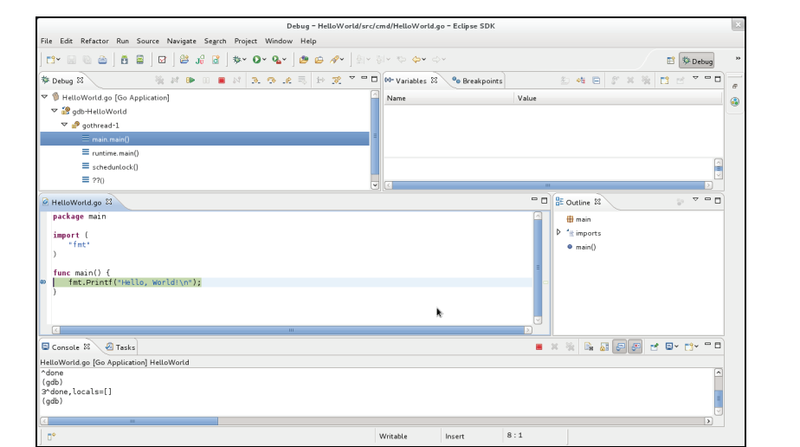The width and height of the screenshot is (800, 447).
Task: Click the New Java Package icon
Action: (184, 60)
